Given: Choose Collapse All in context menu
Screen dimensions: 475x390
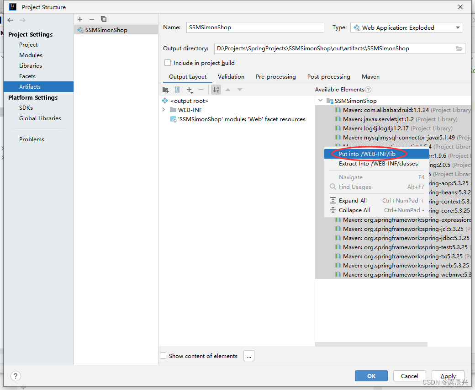Looking at the screenshot, I should tap(376, 210).
